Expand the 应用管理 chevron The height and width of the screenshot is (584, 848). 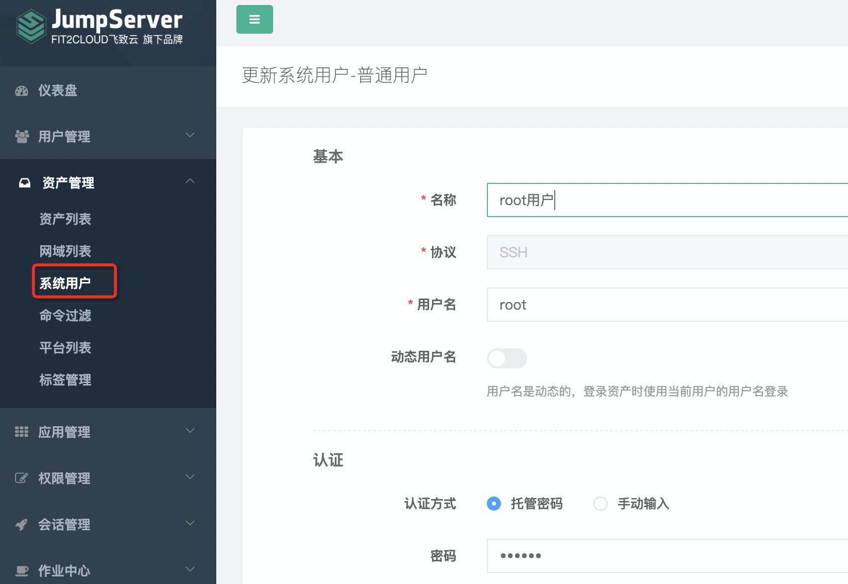[x=190, y=431]
